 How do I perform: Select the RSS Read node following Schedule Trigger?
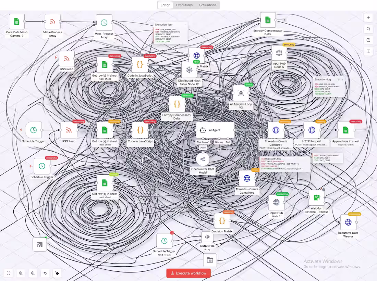[x=69, y=130]
